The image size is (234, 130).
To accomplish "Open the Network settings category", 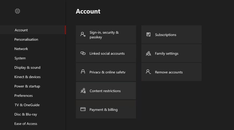I will coord(21,49).
